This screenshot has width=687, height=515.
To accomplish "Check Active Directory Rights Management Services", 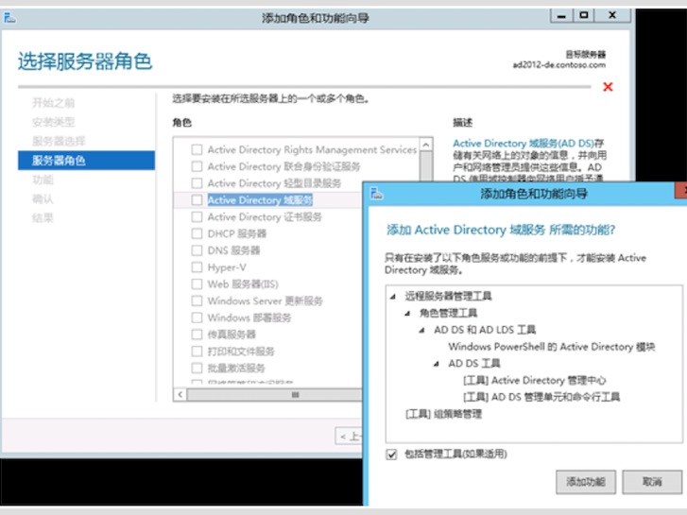I will (197, 150).
